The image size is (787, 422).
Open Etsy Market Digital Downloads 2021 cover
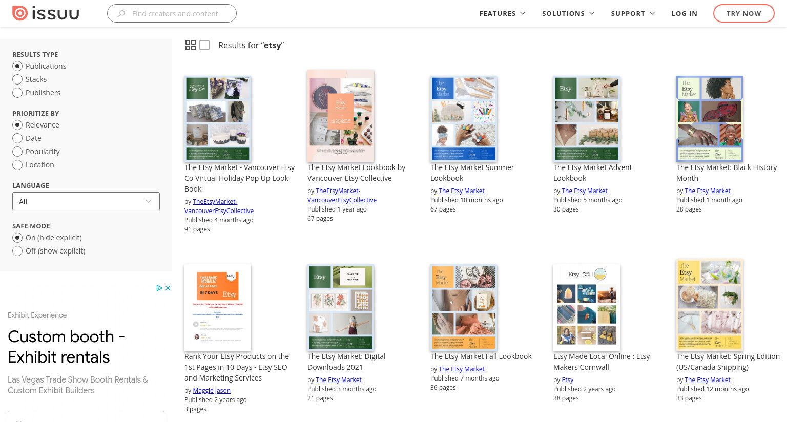pos(341,307)
